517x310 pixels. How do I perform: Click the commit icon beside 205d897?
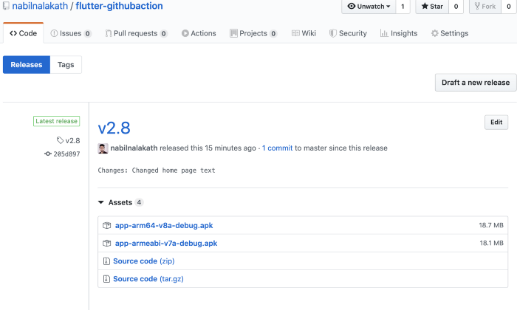point(48,154)
